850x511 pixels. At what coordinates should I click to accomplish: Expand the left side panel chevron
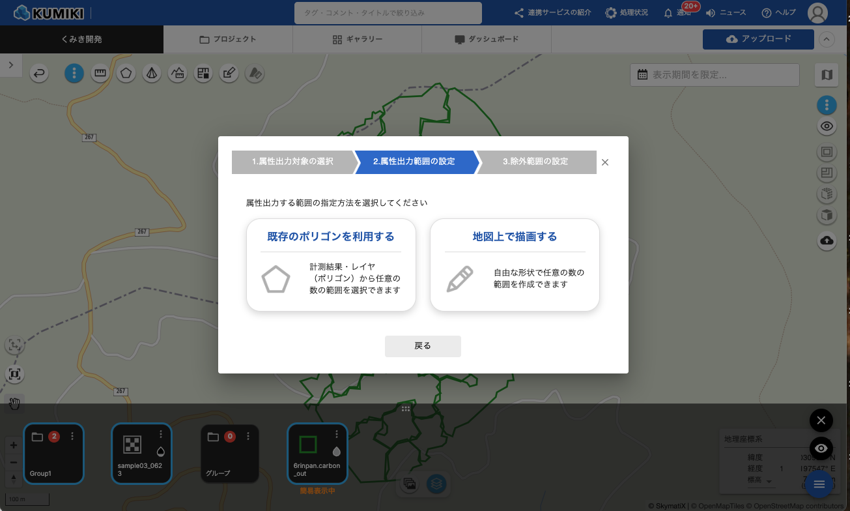11,65
